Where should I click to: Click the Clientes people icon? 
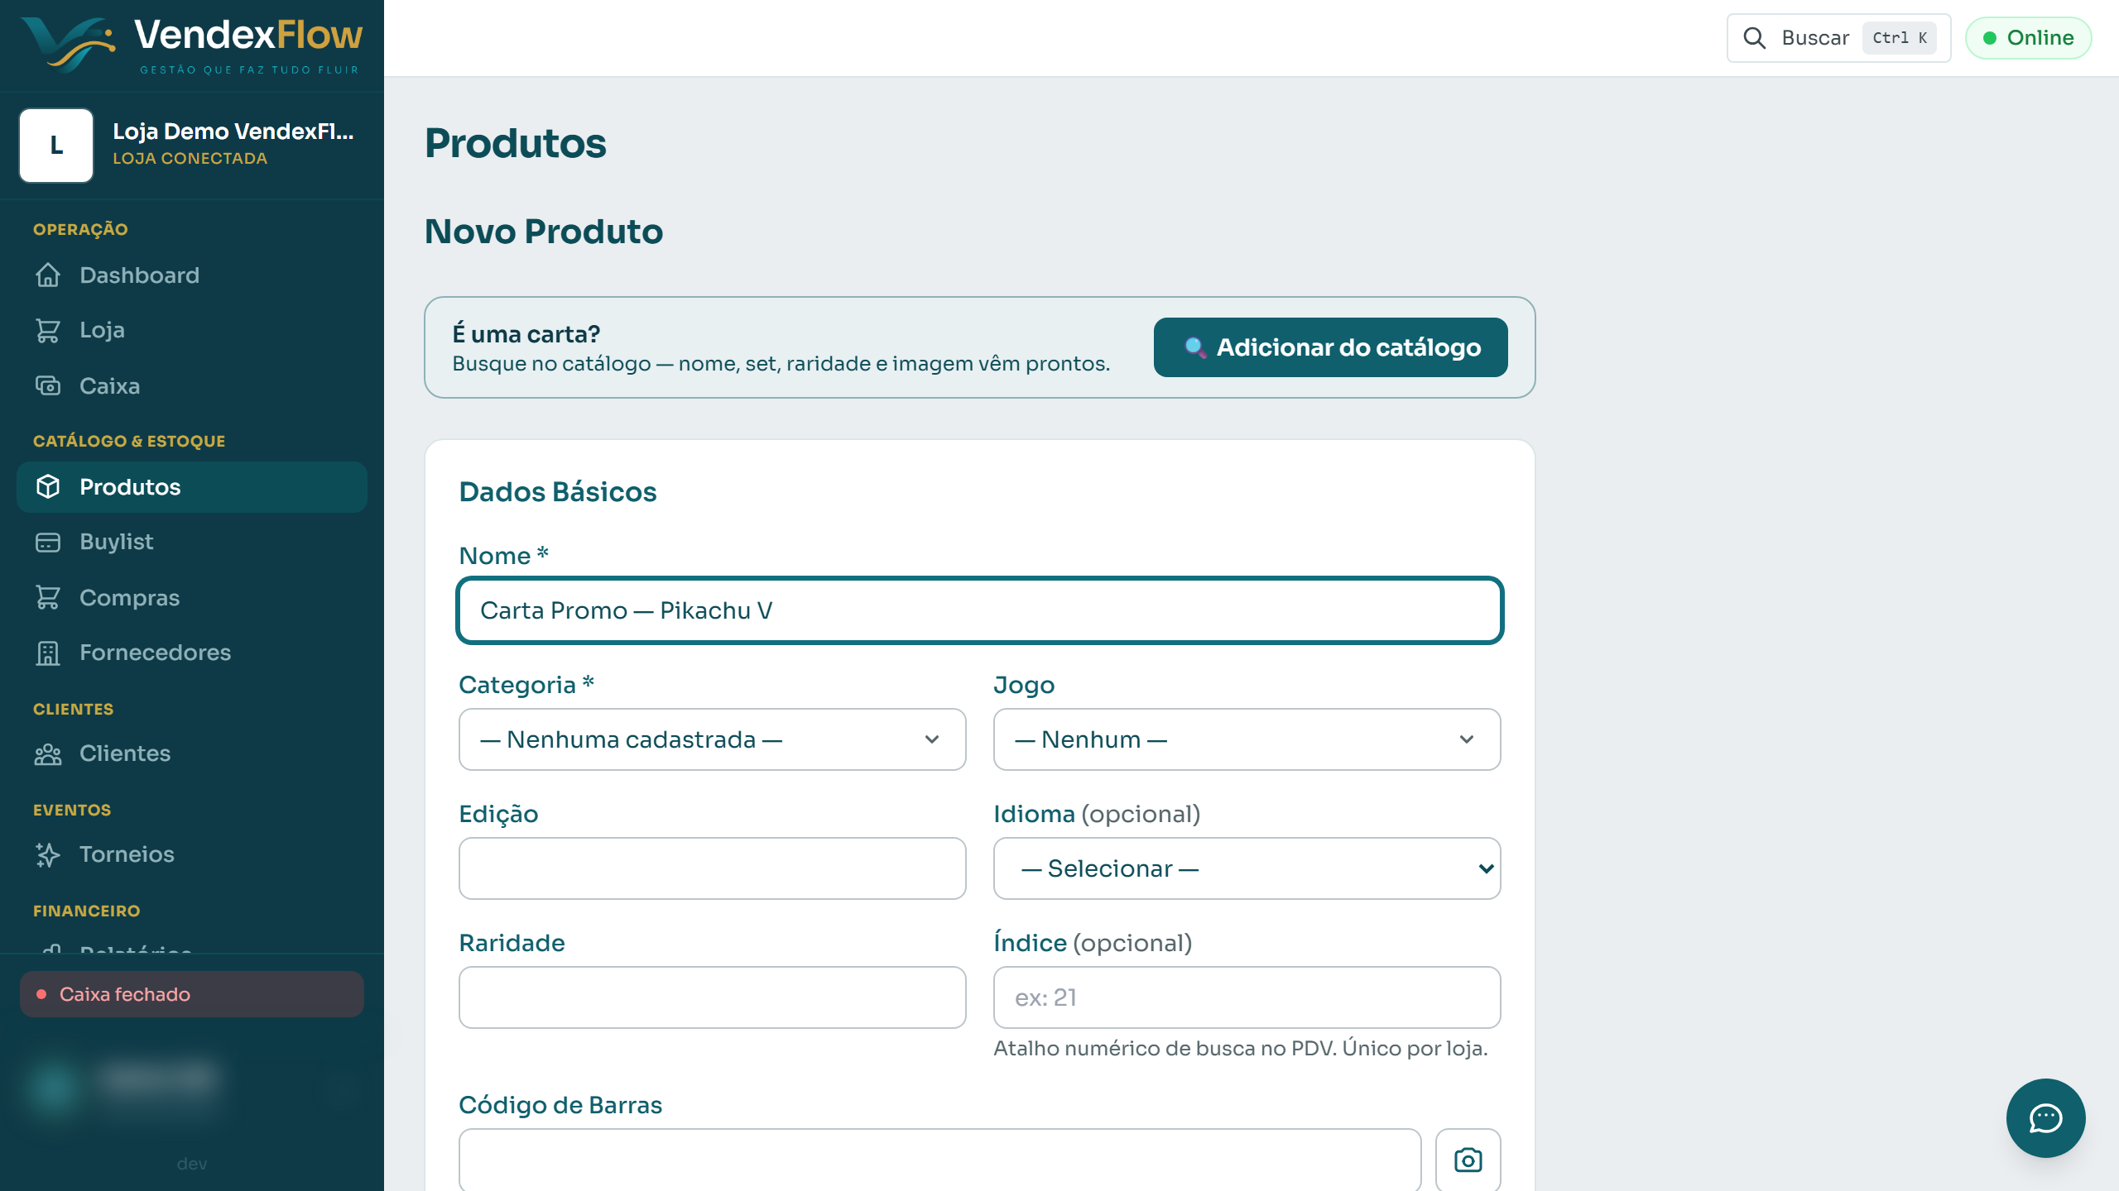click(48, 753)
